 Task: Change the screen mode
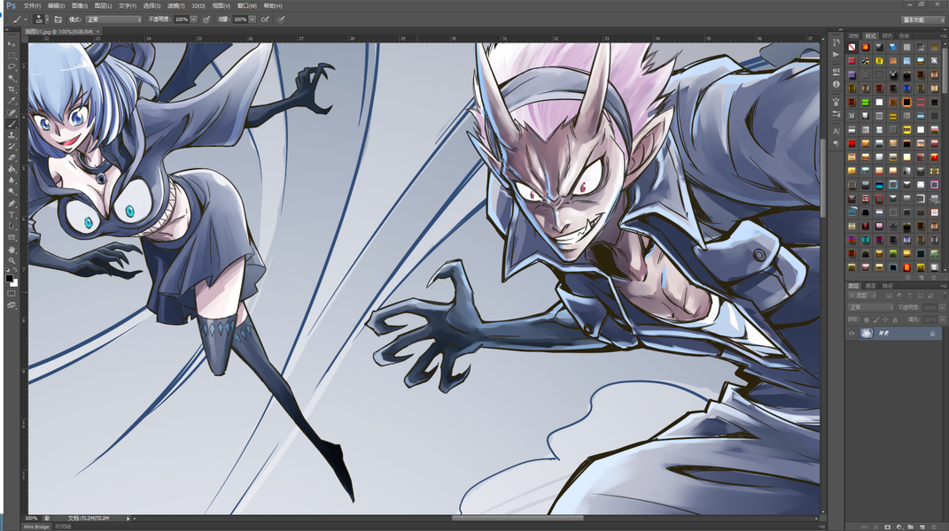[x=12, y=305]
